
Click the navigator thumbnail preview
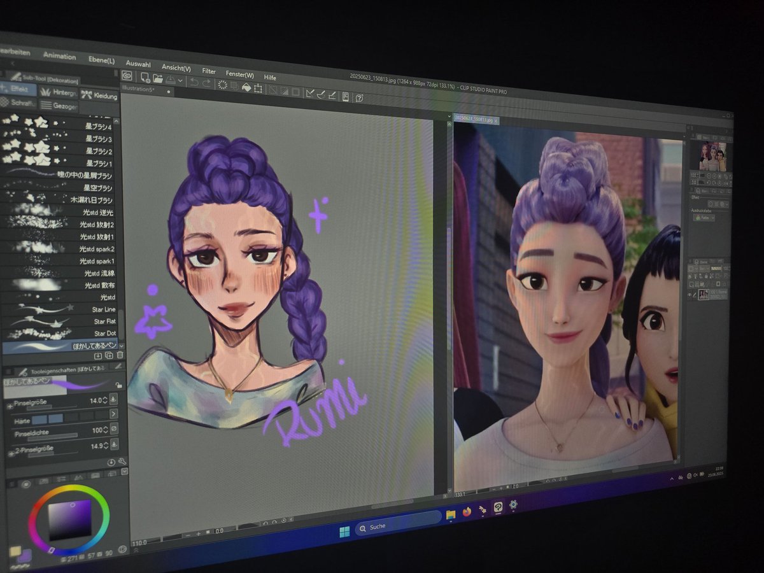712,157
